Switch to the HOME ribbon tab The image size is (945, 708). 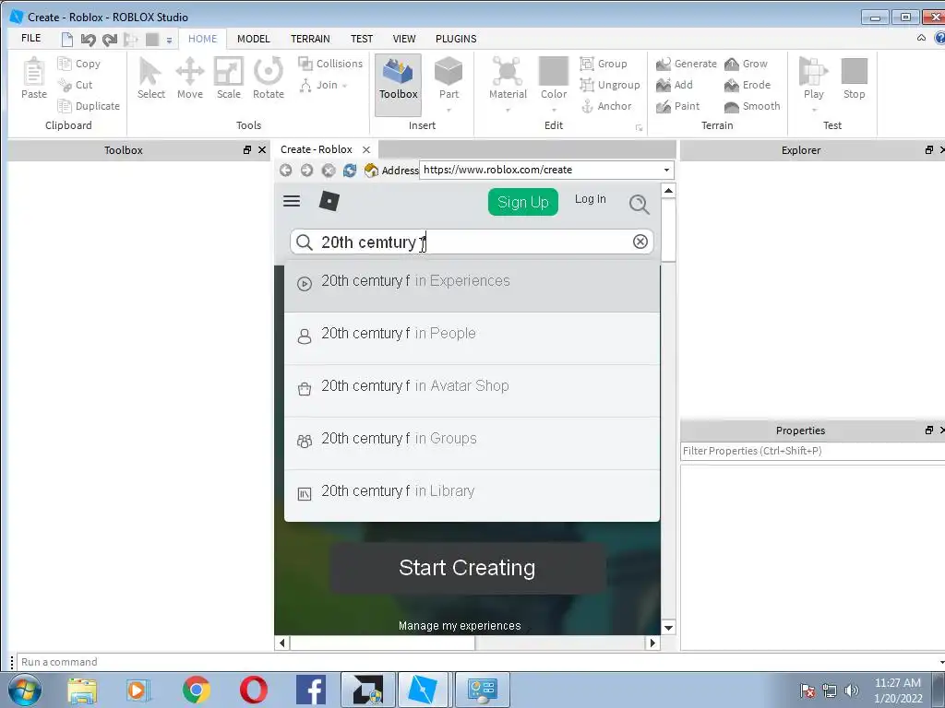pos(202,39)
